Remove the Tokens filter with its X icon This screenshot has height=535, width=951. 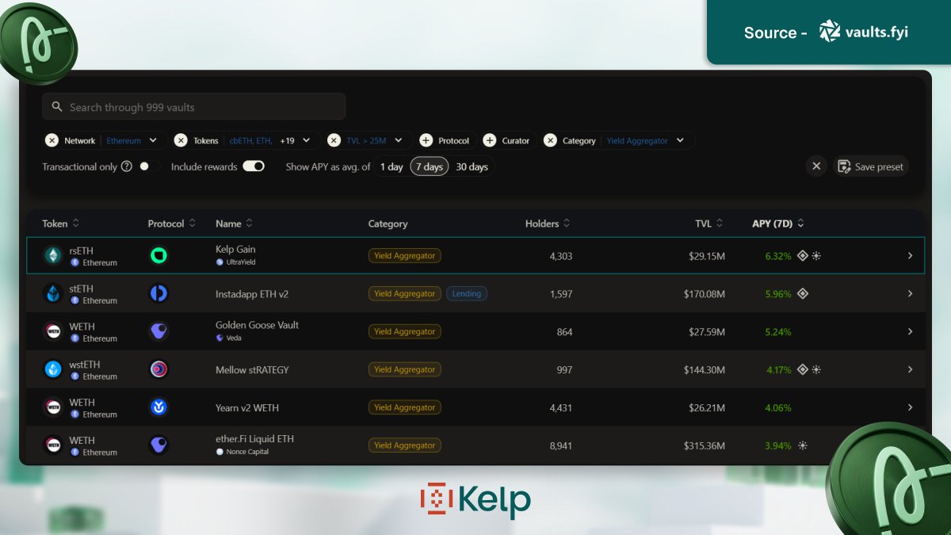coord(181,140)
